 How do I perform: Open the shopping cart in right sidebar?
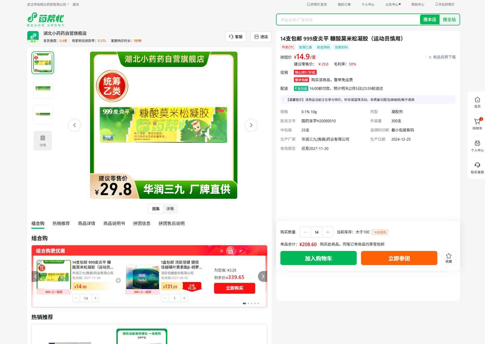[x=477, y=124]
